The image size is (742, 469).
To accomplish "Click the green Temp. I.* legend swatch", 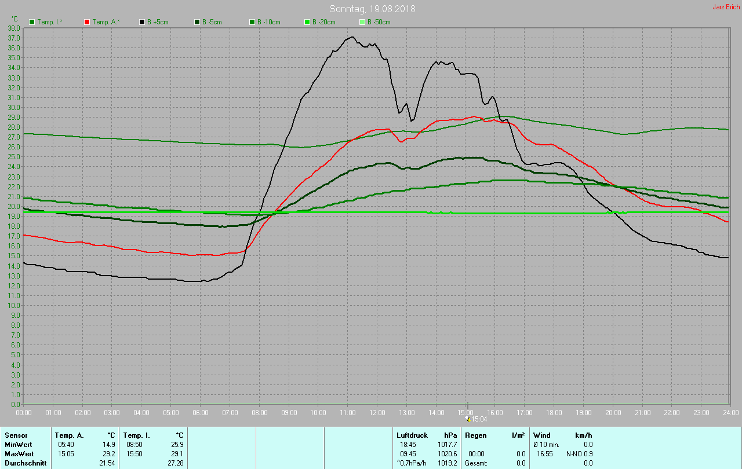I will [x=32, y=21].
